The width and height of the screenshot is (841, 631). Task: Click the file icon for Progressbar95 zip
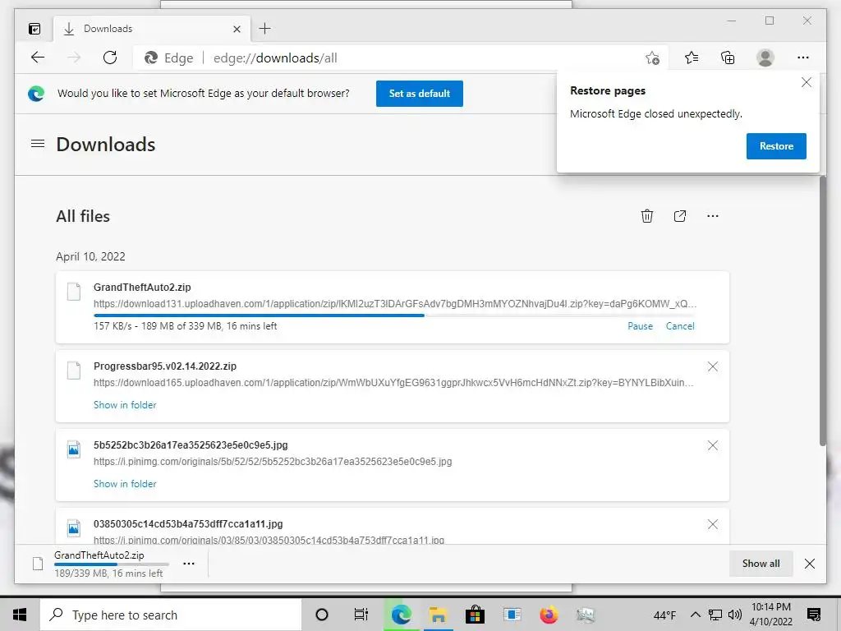point(74,371)
